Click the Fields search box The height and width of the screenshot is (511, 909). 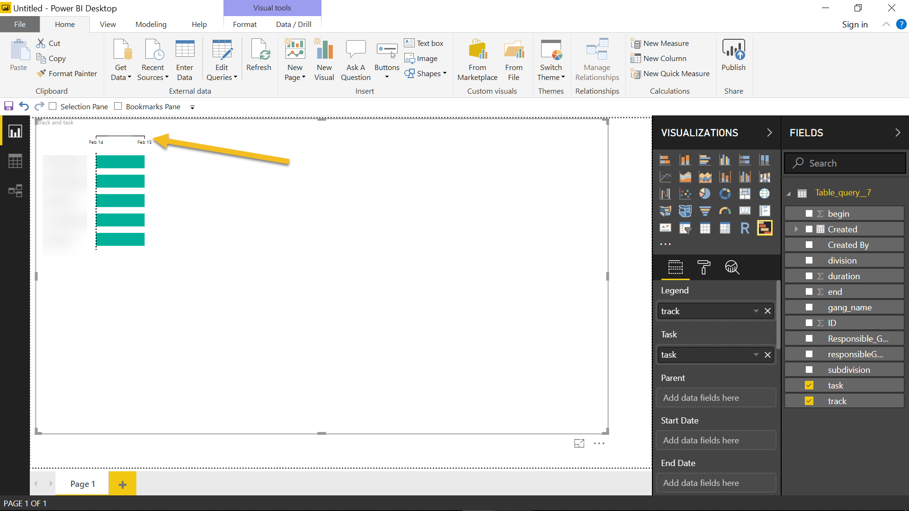845,163
